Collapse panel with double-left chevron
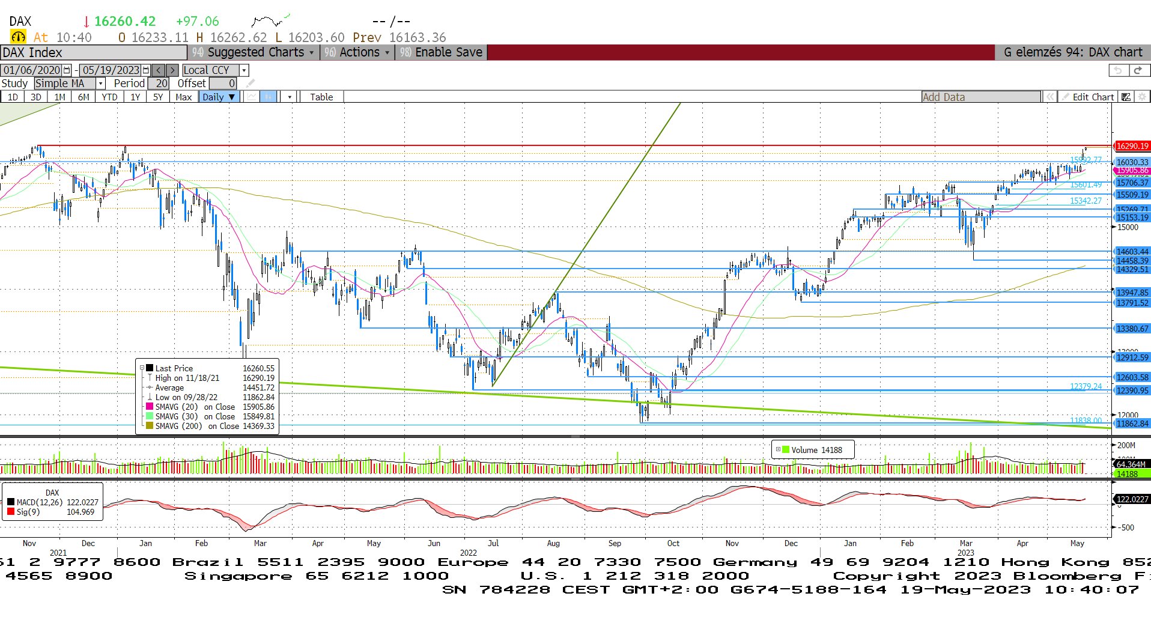This screenshot has height=623, width=1151. point(1049,97)
